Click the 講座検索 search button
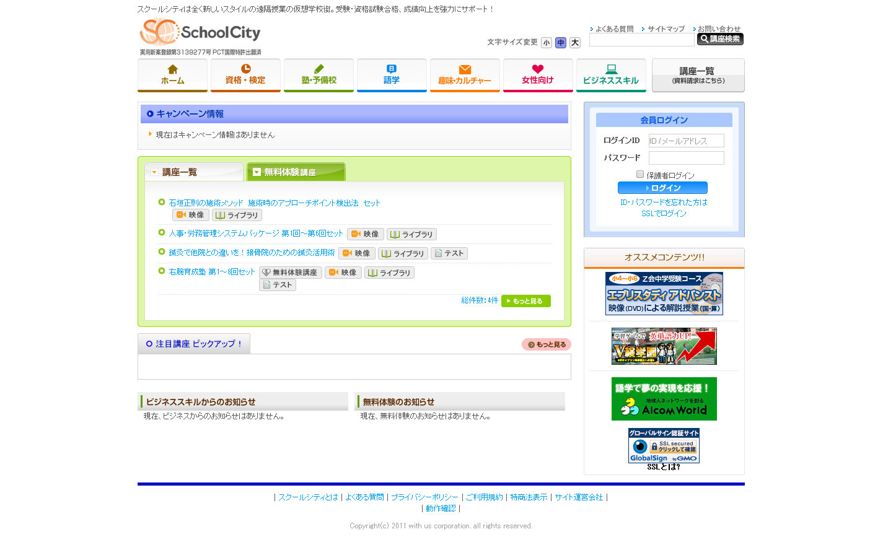The width and height of the screenshot is (870, 537). pos(720,39)
